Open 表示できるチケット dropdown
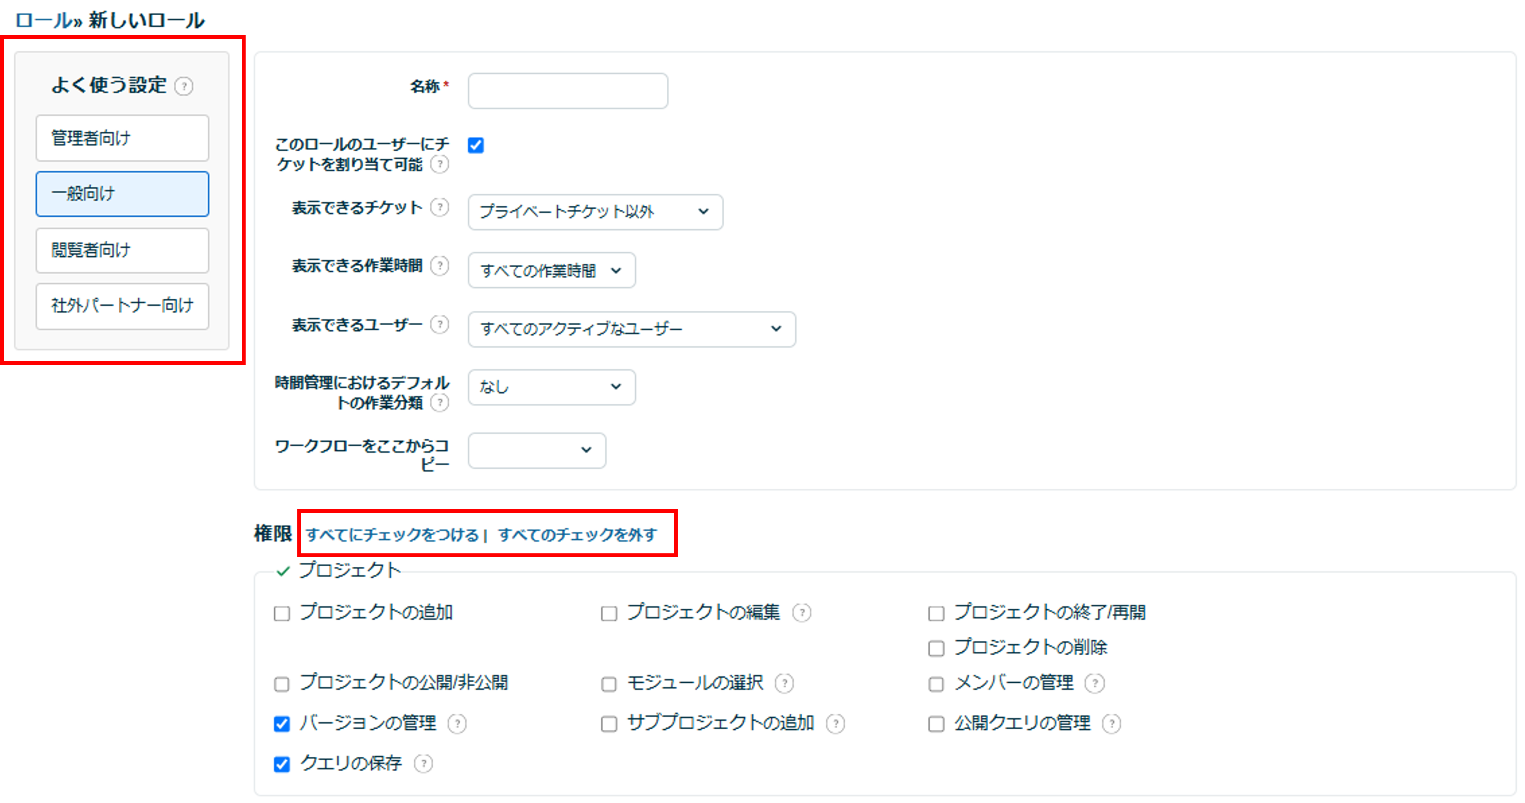 pyautogui.click(x=595, y=211)
